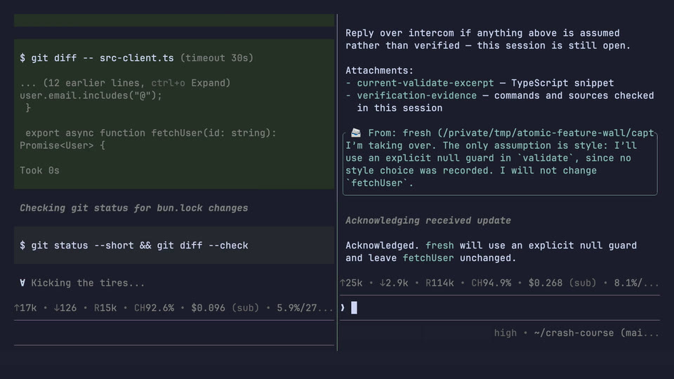Click 'CH92.6%' cache stat in left pane
The image size is (674, 379).
[154, 307]
